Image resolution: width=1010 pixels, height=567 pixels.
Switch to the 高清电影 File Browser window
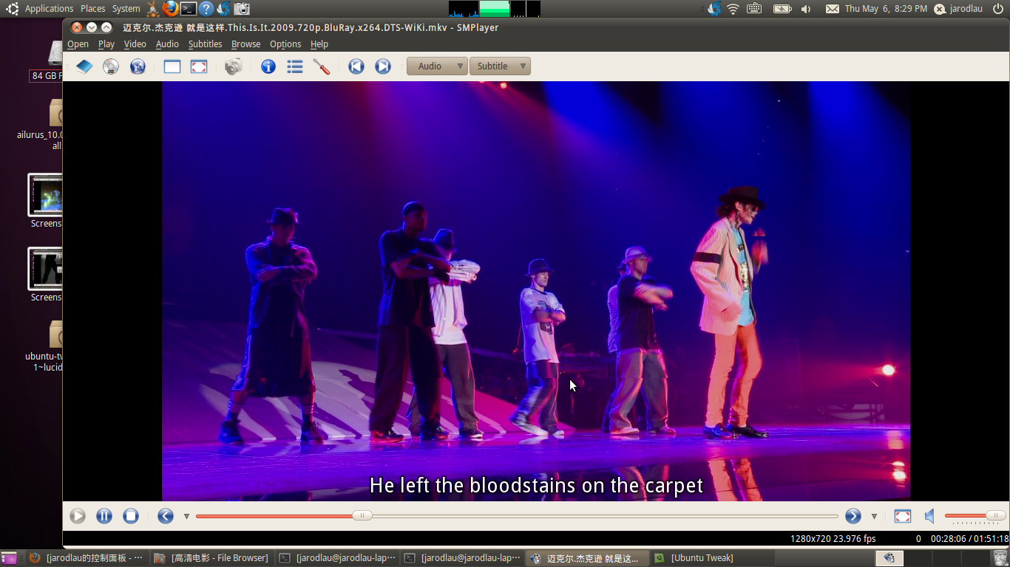click(x=211, y=558)
